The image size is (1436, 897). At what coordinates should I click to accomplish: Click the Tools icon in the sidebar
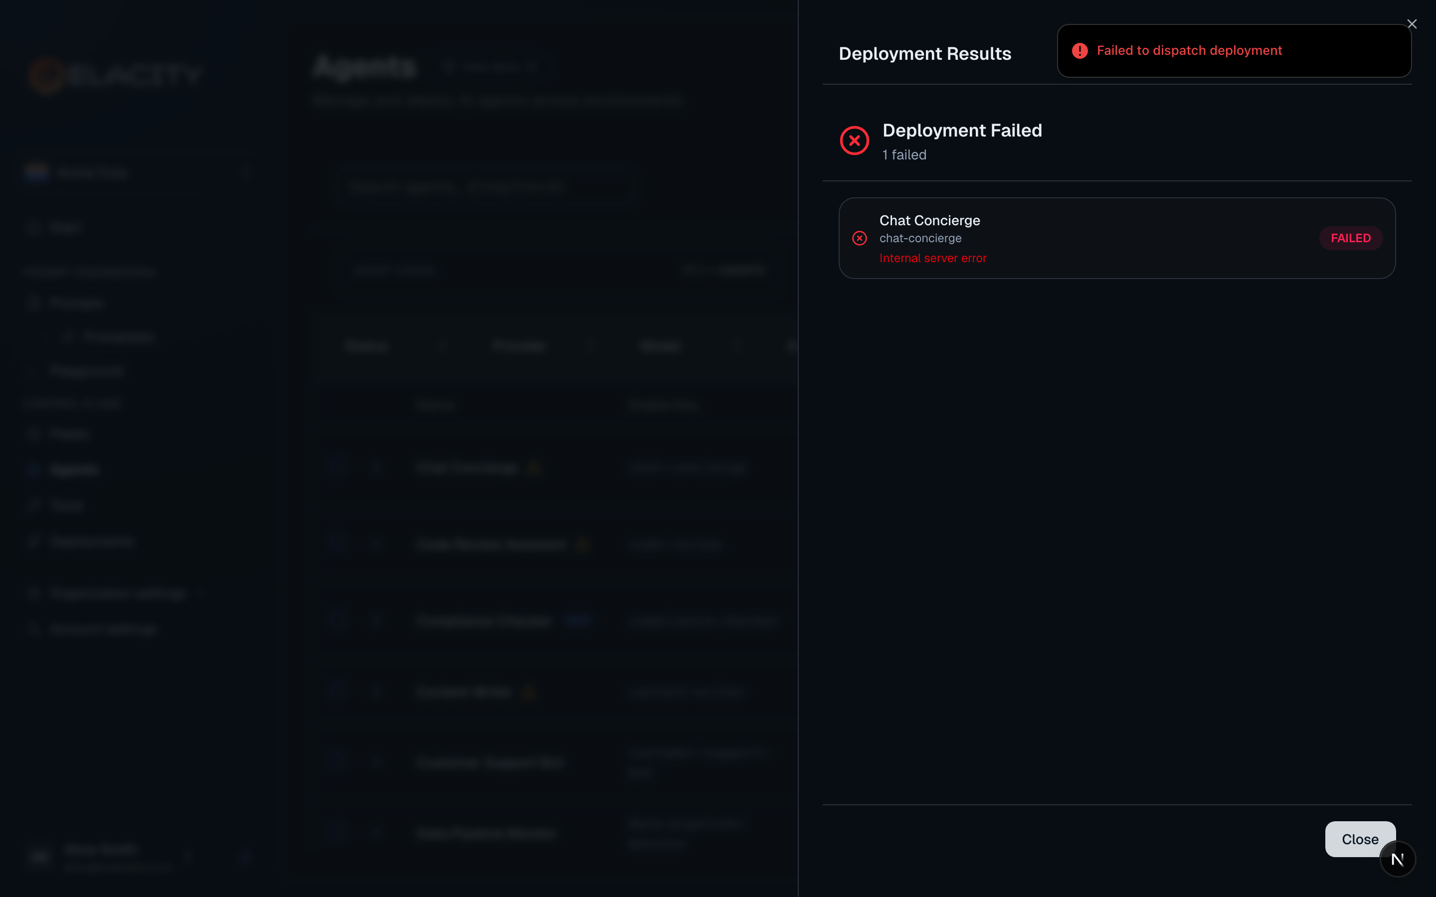pos(34,504)
